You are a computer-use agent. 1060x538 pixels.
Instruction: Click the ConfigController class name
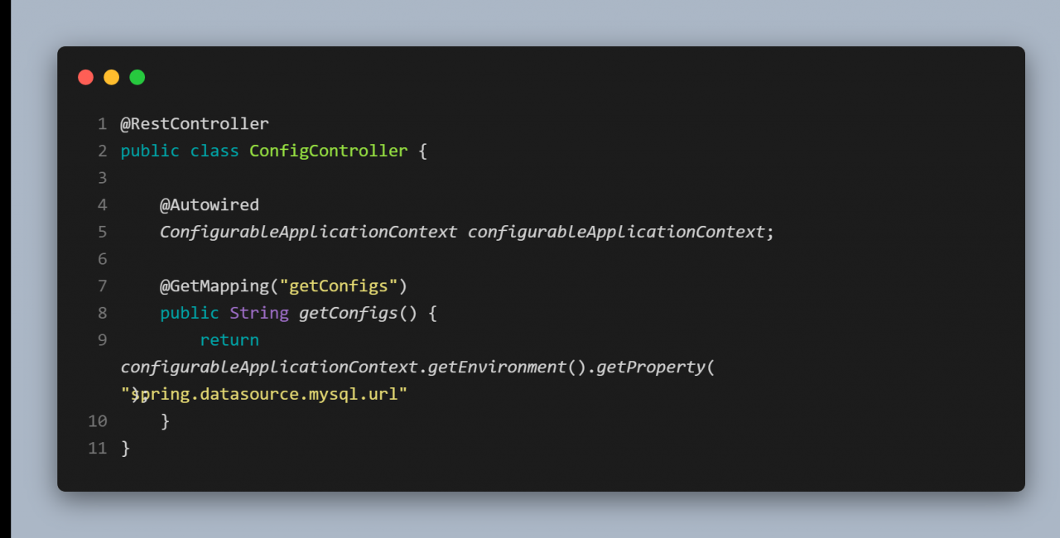coord(328,151)
